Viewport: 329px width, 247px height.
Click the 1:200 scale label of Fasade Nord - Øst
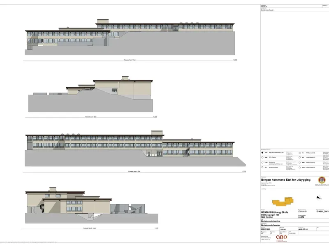point(244,171)
